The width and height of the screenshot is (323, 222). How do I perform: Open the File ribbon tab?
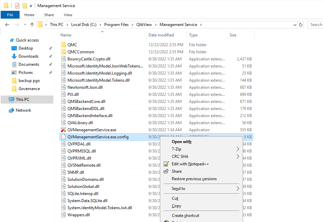pyautogui.click(x=10, y=15)
